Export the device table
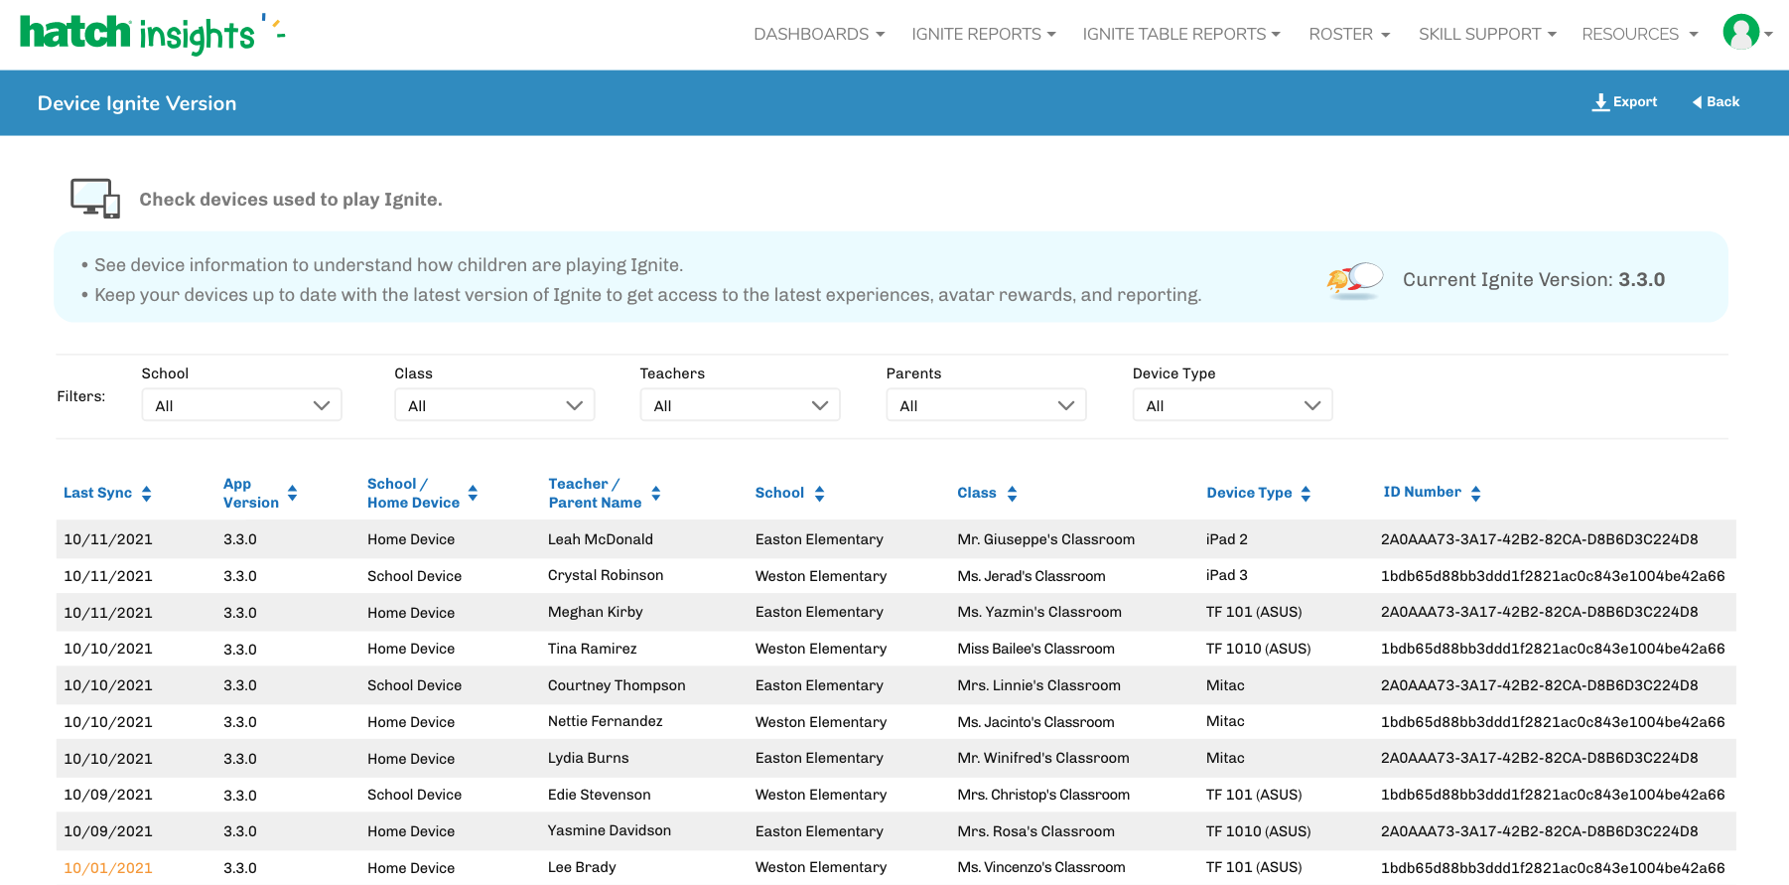Image resolution: width=1789 pixels, height=885 pixels. (1625, 102)
